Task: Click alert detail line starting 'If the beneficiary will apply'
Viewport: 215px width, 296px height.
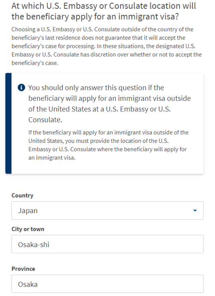Action: 108,133
